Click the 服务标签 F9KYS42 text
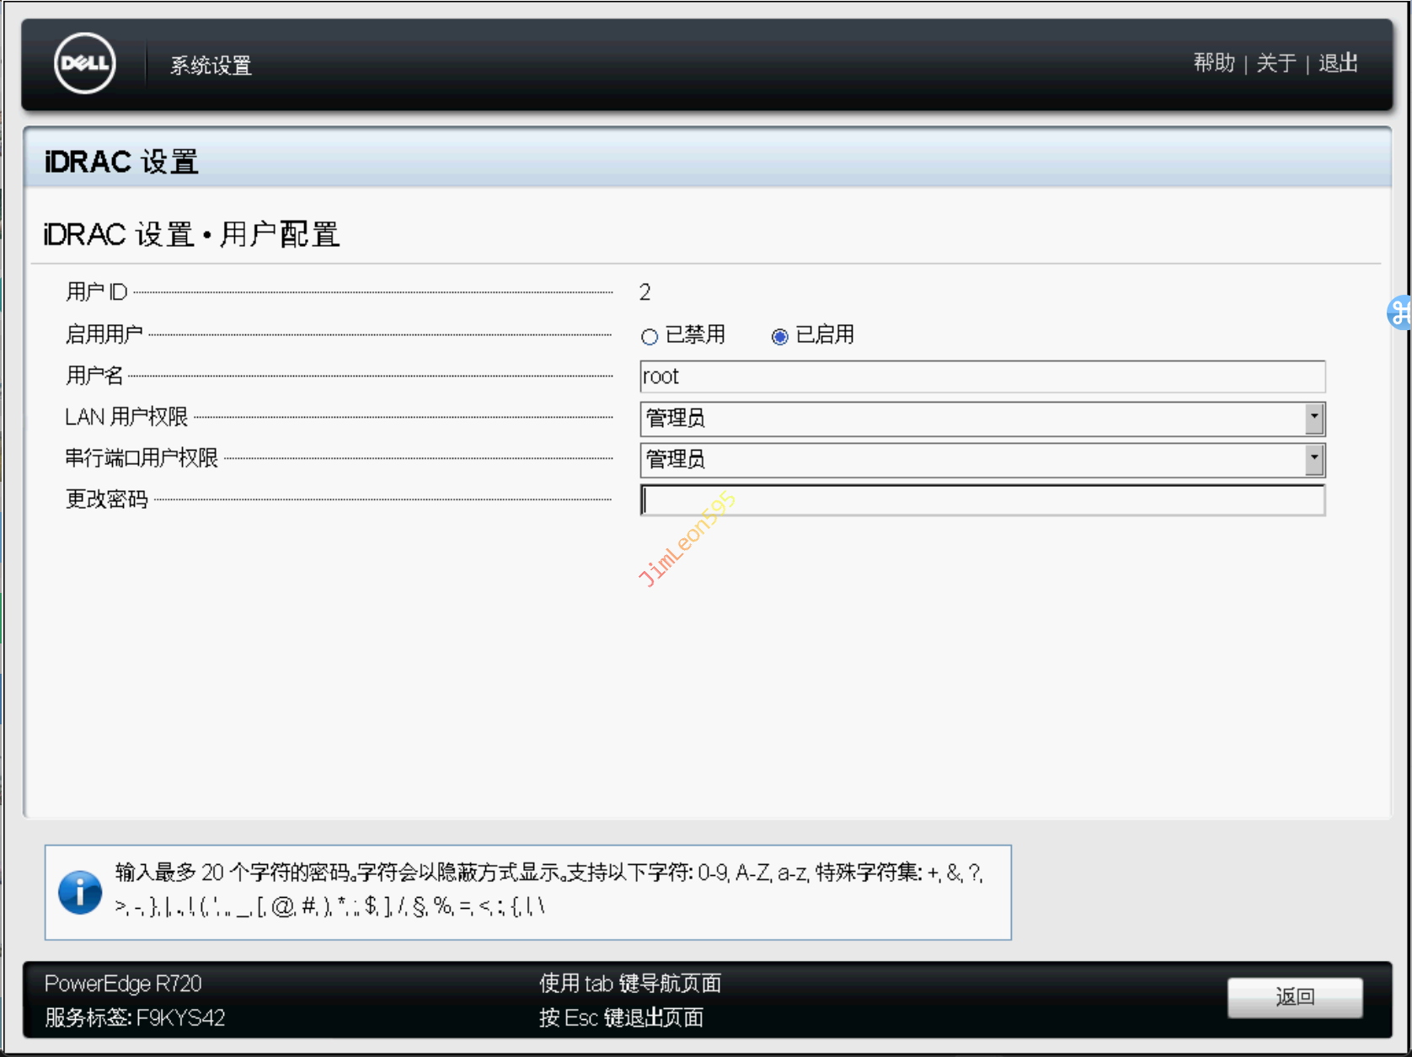1412x1057 pixels. tap(135, 1017)
